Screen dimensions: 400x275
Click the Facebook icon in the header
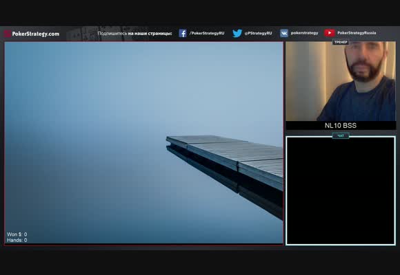pos(183,33)
